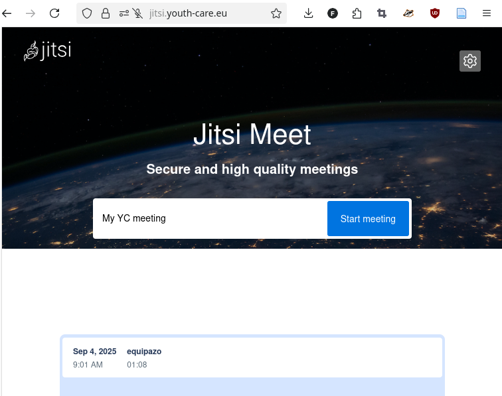This screenshot has width=502, height=396.
Task: Click the jitsi.youth-care.eu address bar URL
Action: [199, 13]
